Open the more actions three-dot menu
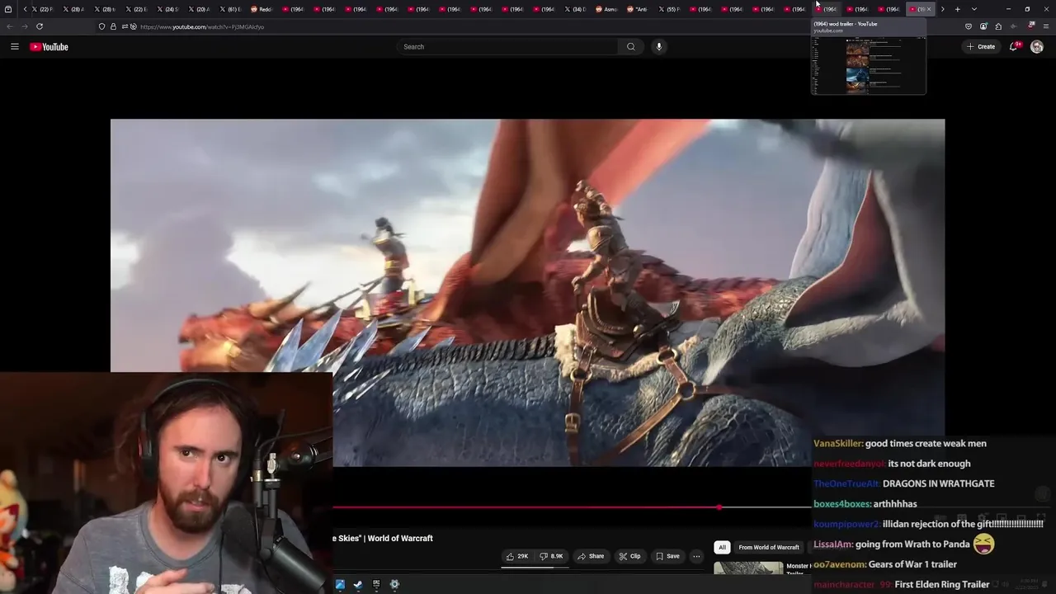 [696, 556]
